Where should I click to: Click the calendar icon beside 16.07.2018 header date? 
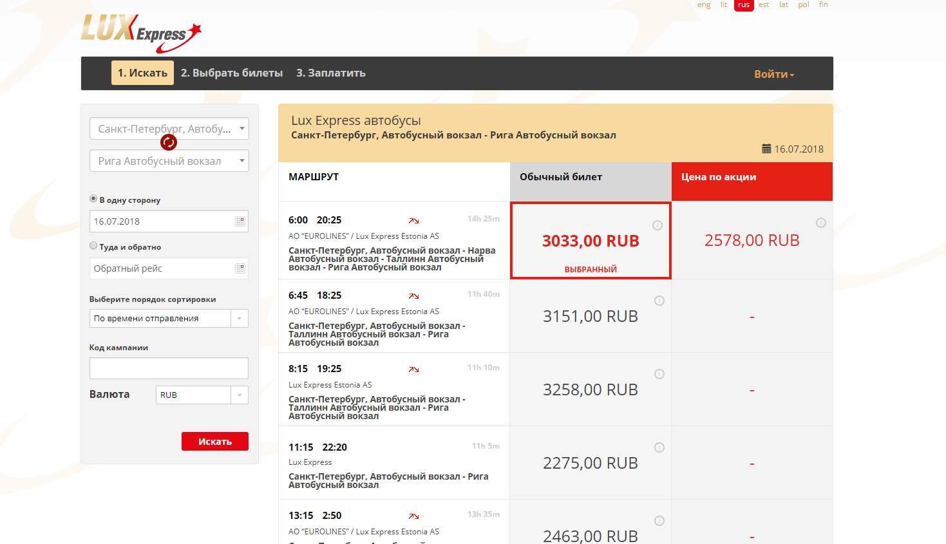[x=766, y=149]
